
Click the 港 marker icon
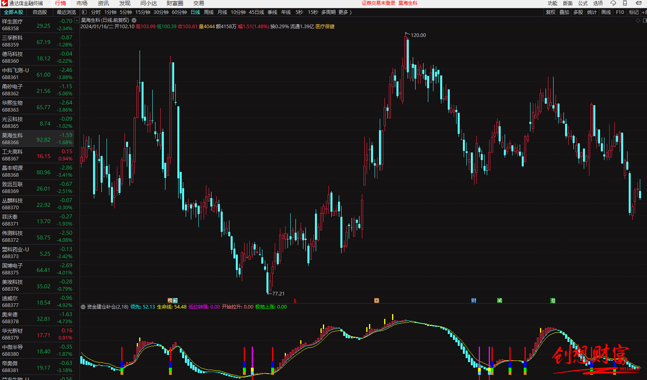click(x=553, y=301)
